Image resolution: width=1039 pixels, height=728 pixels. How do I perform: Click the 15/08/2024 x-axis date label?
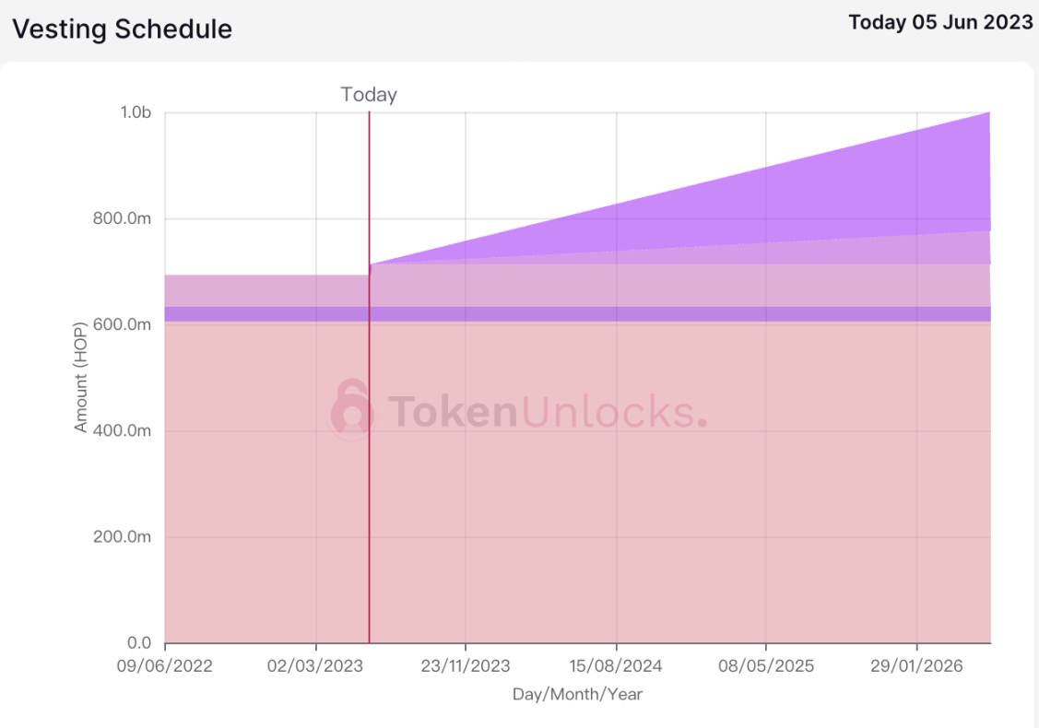pyautogui.click(x=616, y=665)
